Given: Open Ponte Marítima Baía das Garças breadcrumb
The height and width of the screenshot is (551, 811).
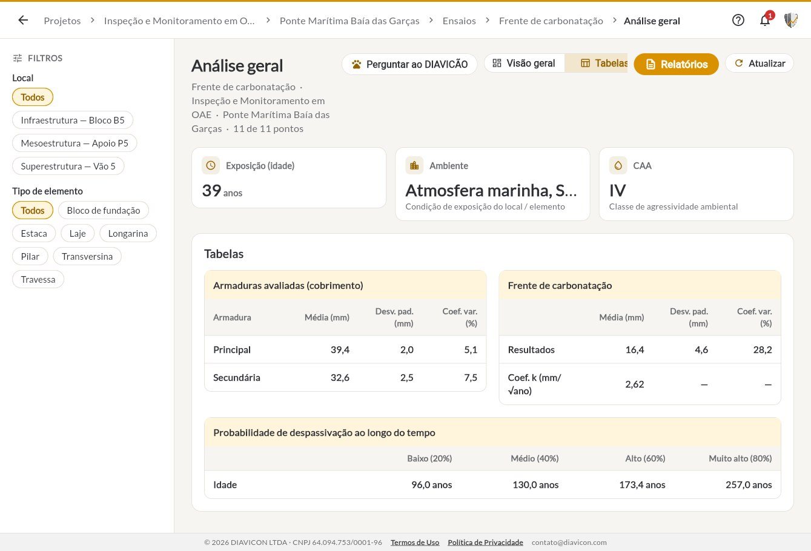Looking at the screenshot, I should [349, 21].
